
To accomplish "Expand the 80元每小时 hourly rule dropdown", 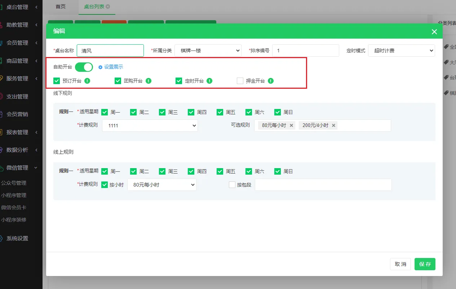I will [x=162, y=185].
